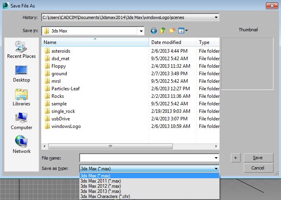Viewport: 281px width, 200px height.
Task: Open Computer in the places sidebar
Action: [x=21, y=121]
